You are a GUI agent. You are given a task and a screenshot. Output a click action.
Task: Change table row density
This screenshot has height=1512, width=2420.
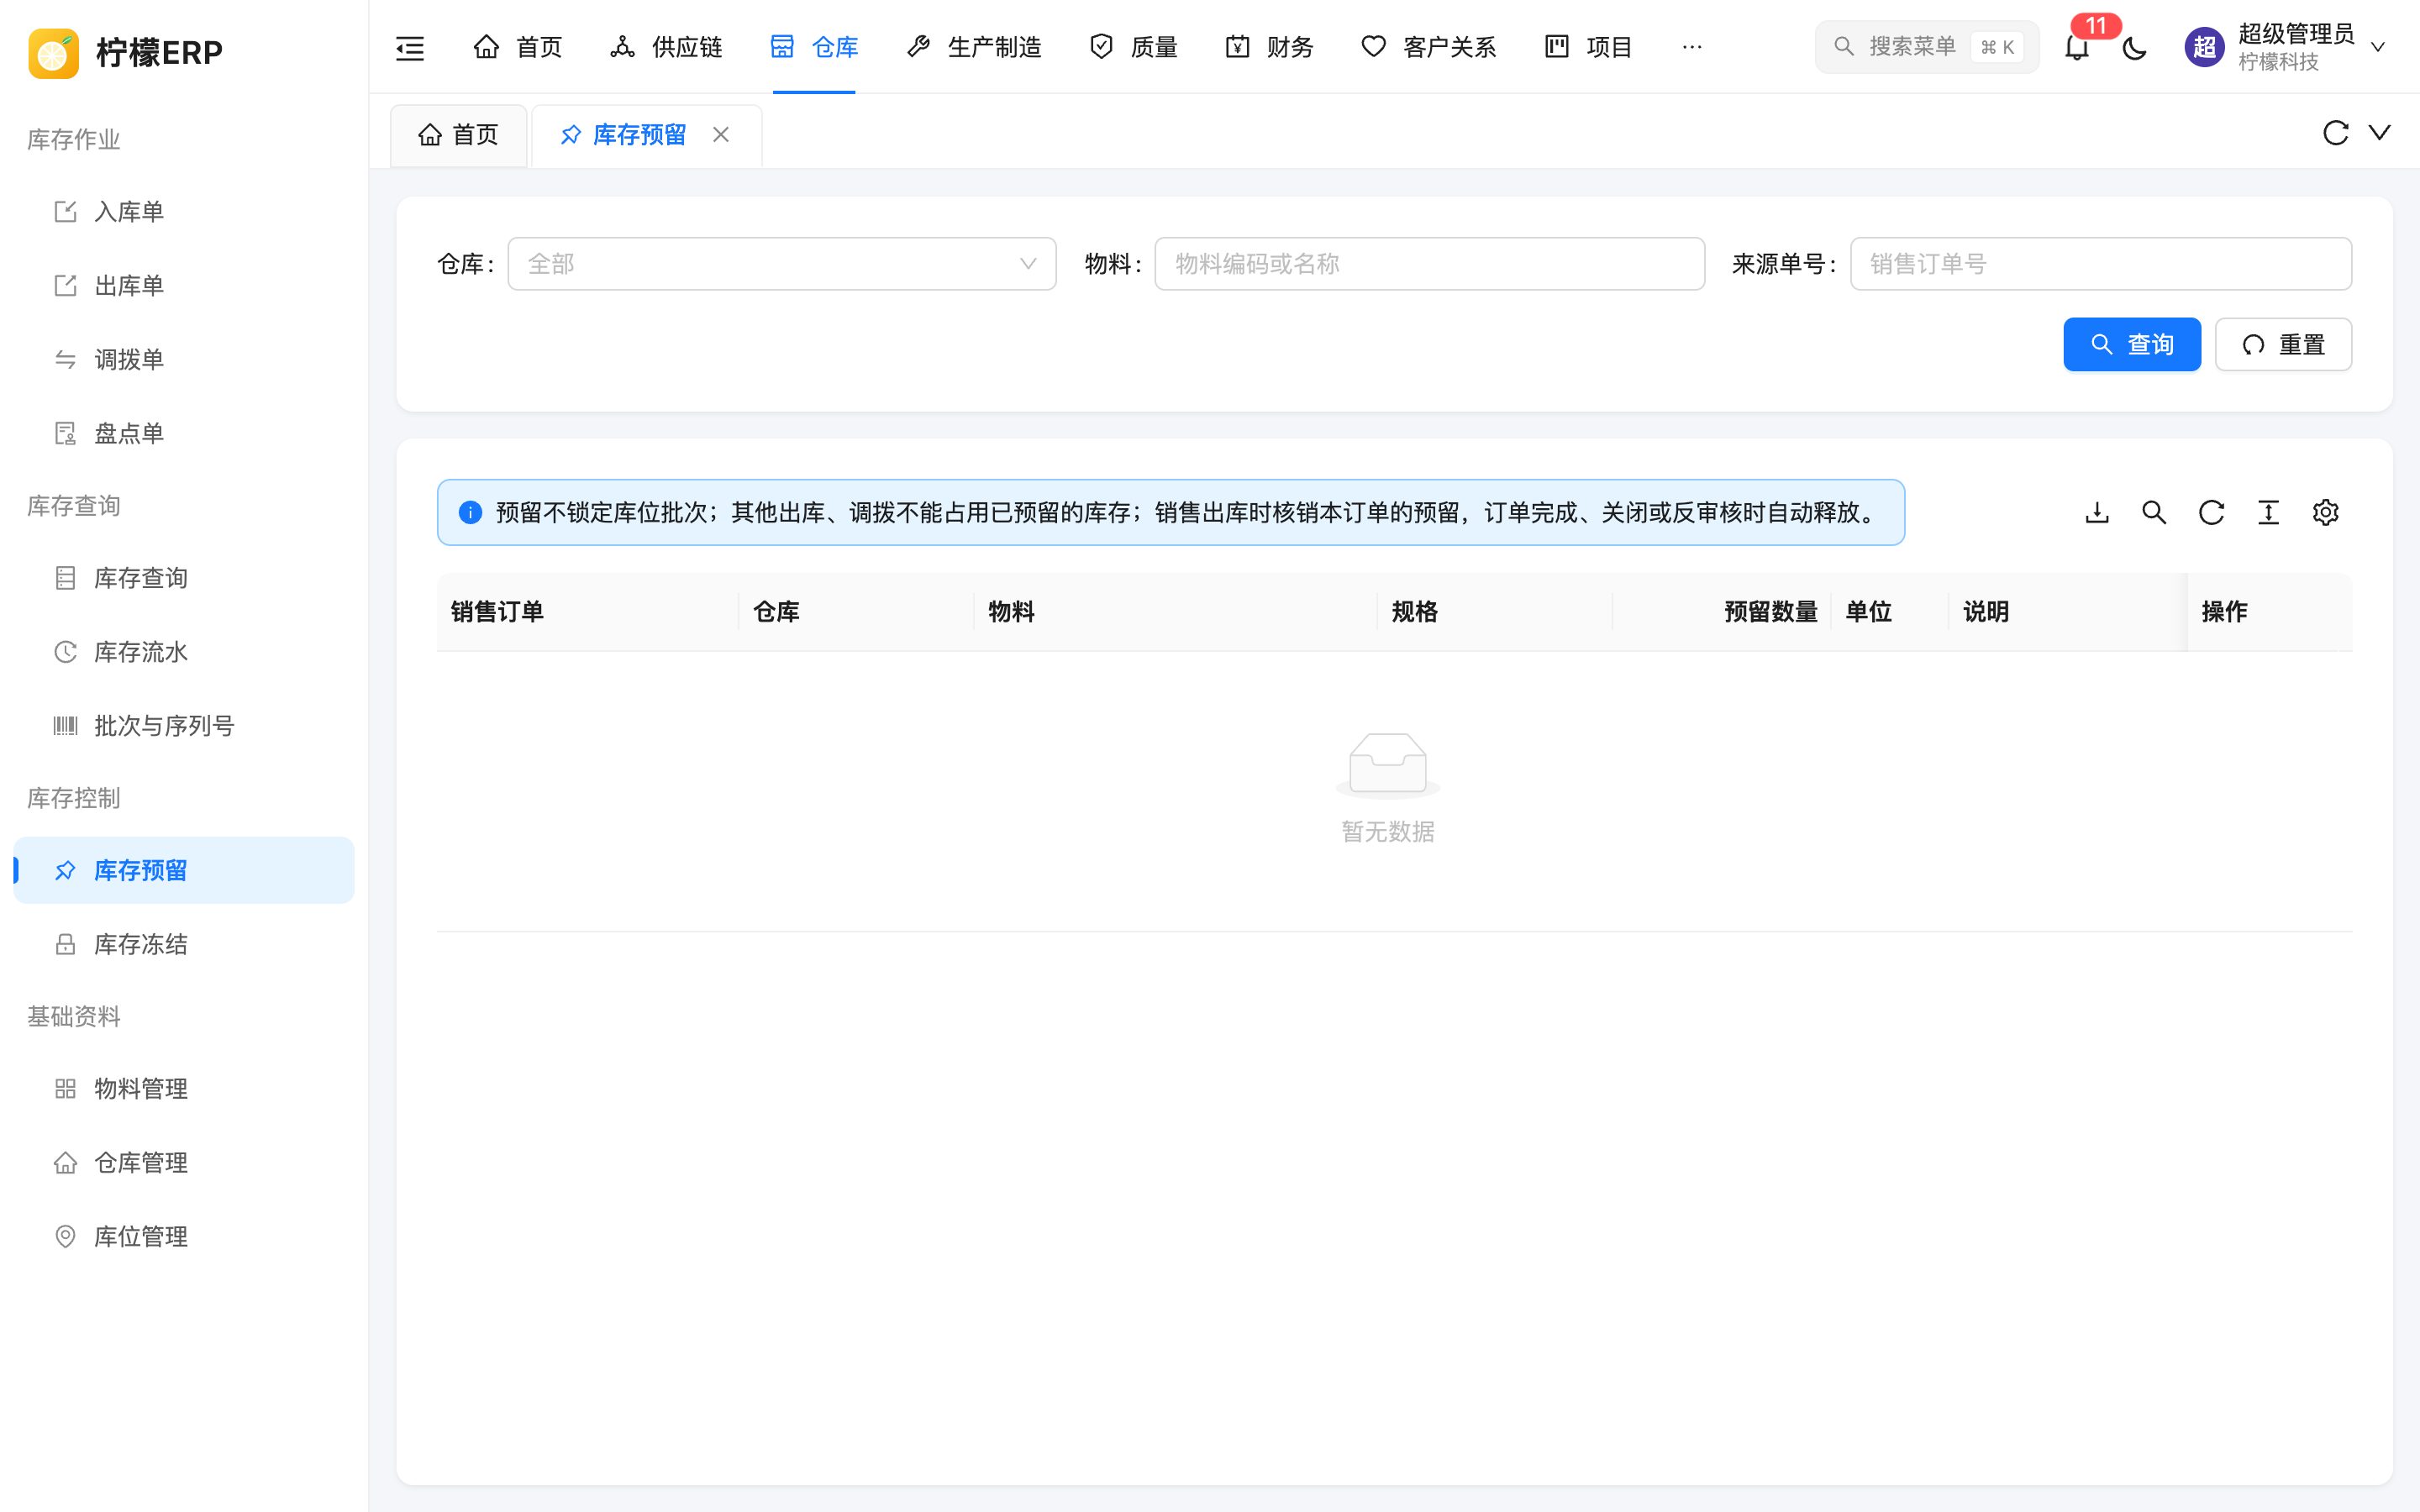coord(2268,512)
